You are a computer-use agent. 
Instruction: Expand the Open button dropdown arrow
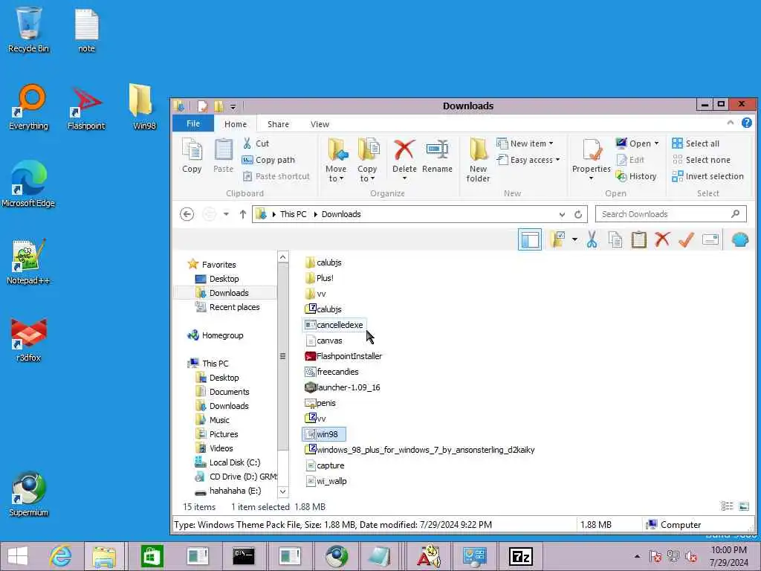tap(657, 143)
